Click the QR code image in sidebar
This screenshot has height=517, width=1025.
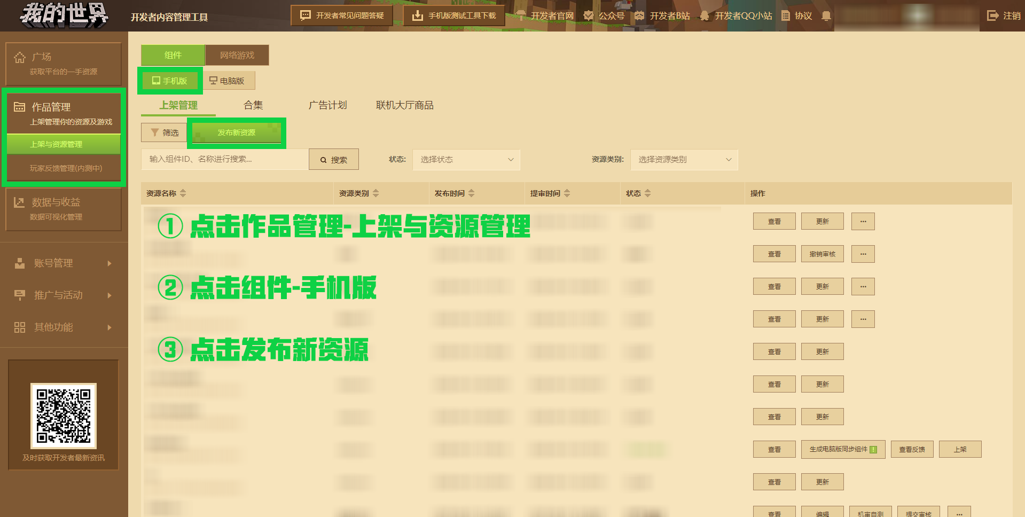point(64,416)
